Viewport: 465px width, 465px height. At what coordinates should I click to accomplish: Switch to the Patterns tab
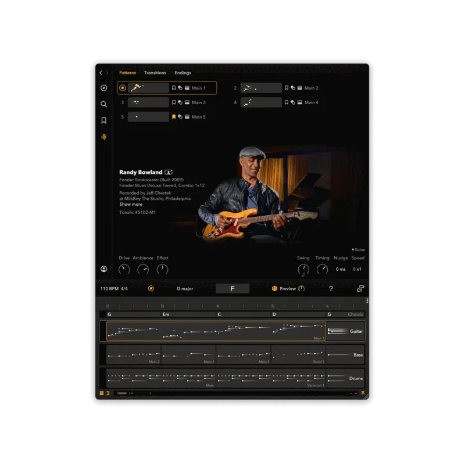[x=127, y=73]
